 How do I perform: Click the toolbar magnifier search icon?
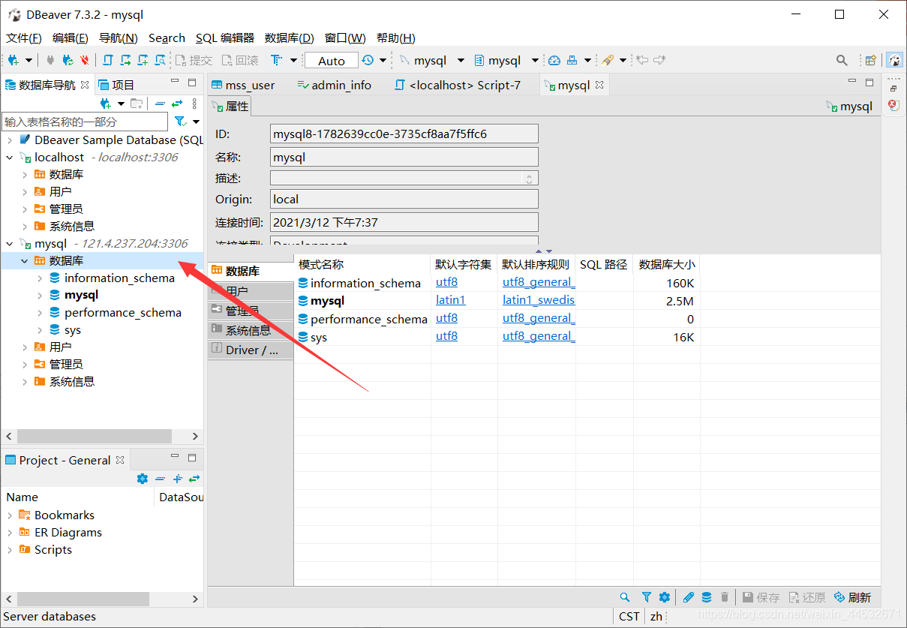[x=842, y=60]
